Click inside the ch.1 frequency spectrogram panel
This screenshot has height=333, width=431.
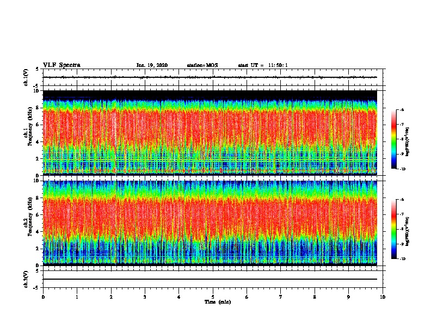(x=210, y=133)
